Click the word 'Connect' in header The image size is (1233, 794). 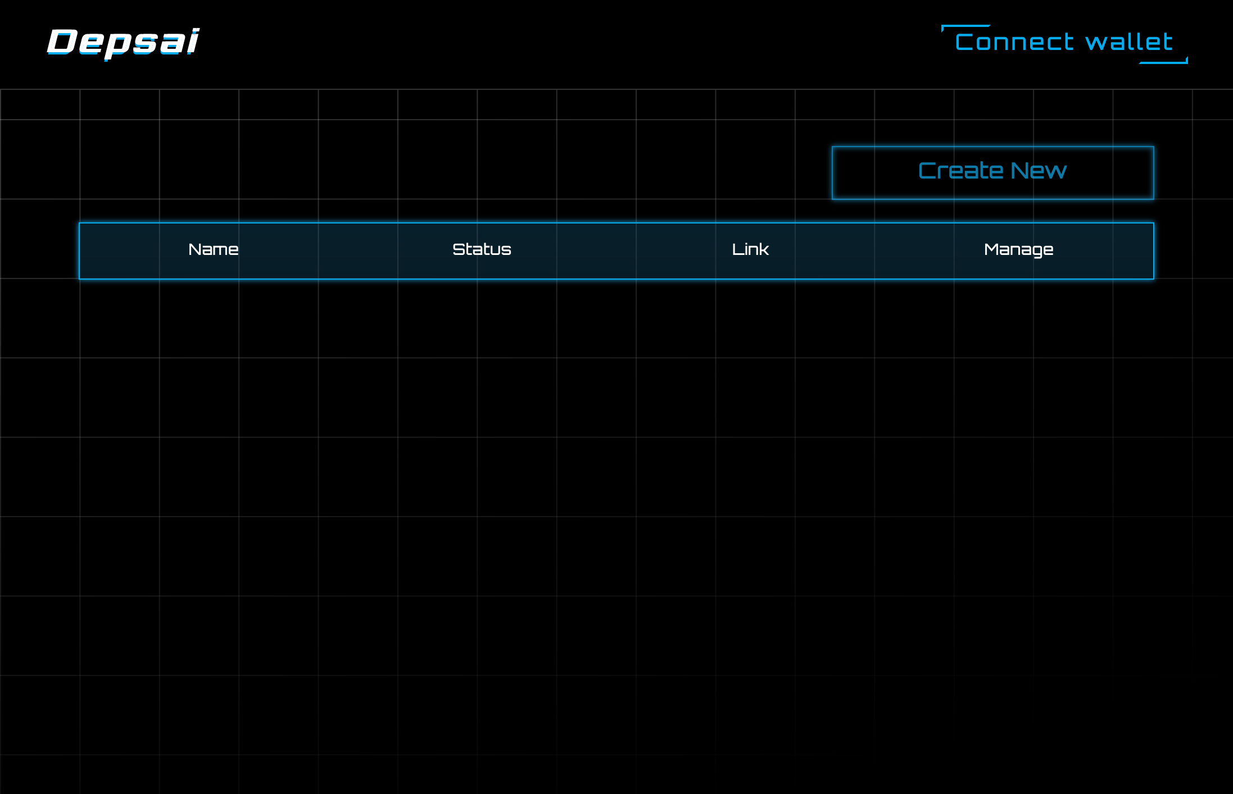pyautogui.click(x=1014, y=43)
